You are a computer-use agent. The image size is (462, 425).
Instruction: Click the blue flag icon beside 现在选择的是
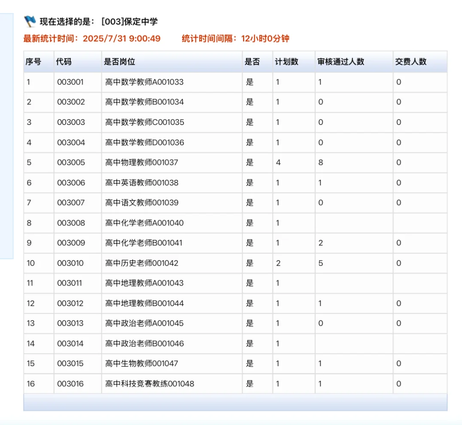pyautogui.click(x=30, y=21)
